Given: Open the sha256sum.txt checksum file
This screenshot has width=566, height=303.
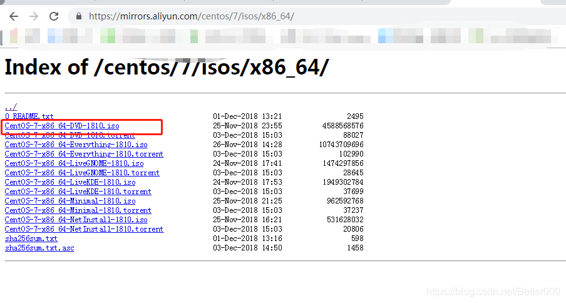Looking at the screenshot, I should (x=31, y=239).
